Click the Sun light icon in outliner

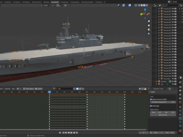coord(159,84)
